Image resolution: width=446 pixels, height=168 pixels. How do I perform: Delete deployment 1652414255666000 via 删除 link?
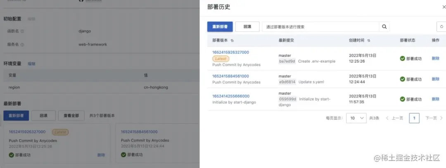coord(436,99)
